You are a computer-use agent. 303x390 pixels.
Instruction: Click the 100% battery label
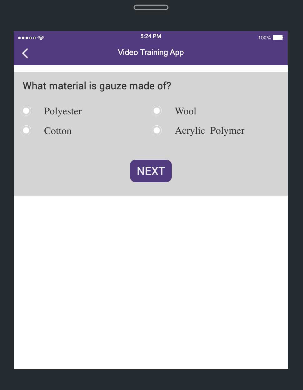click(x=264, y=37)
